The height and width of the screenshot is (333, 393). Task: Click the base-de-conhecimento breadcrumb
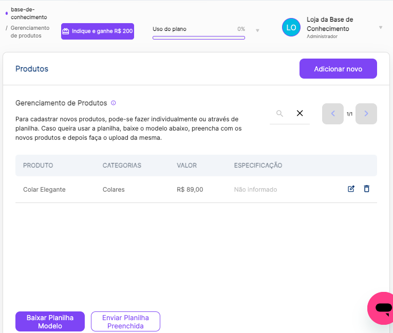(29, 13)
